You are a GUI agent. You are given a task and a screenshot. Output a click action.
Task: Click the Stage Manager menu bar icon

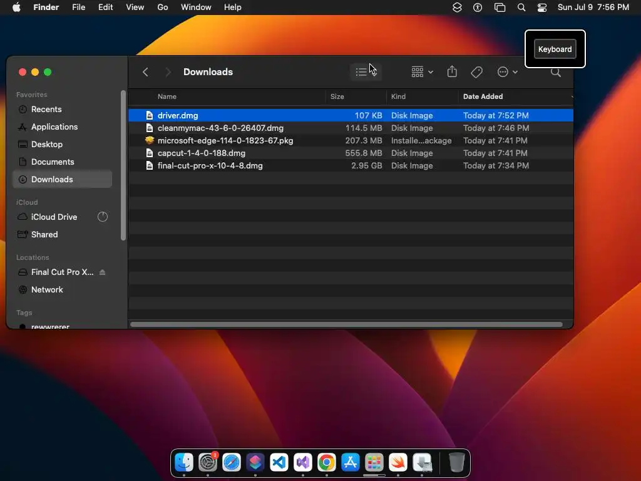500,8
